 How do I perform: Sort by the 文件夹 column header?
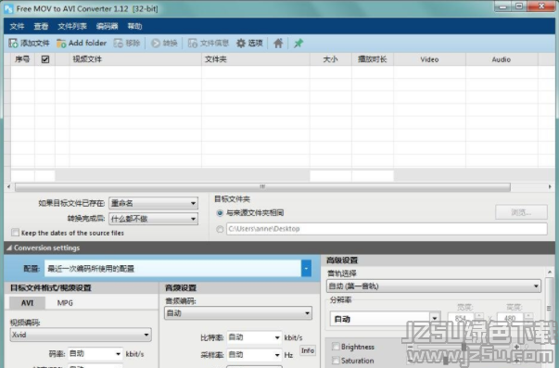[256, 59]
